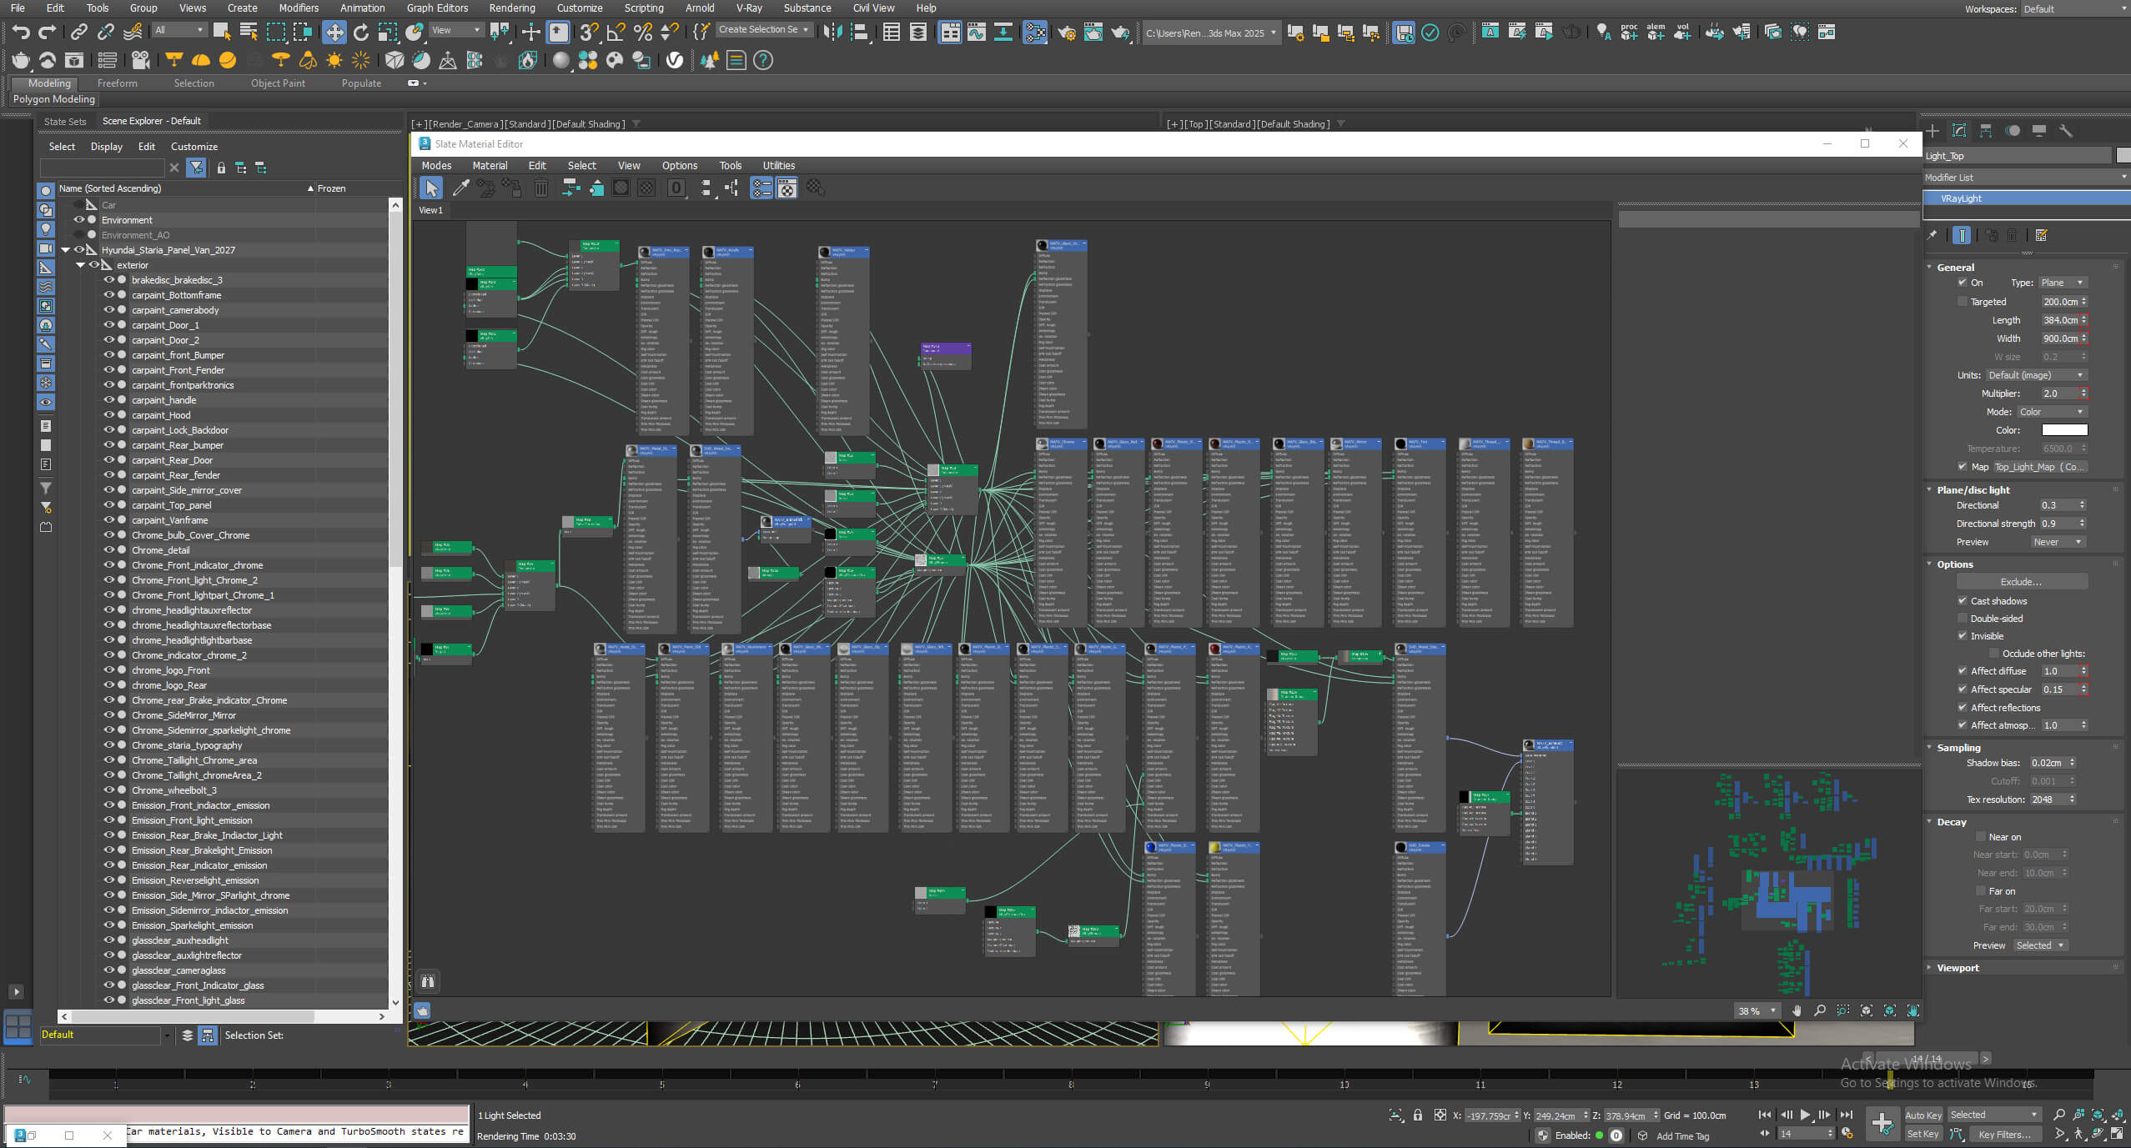Click the binoculars search icon in Slate view
This screenshot has height=1148, width=2131.
[x=428, y=981]
